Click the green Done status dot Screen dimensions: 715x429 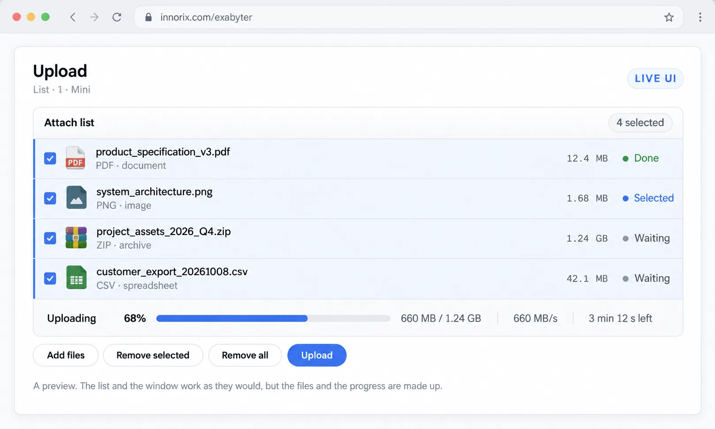(625, 159)
